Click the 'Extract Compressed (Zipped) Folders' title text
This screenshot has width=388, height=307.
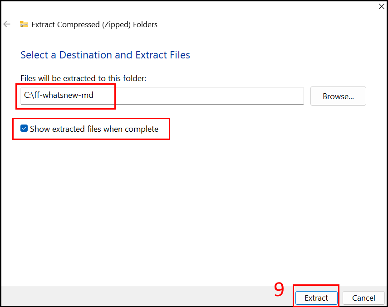pyautogui.click(x=94, y=25)
